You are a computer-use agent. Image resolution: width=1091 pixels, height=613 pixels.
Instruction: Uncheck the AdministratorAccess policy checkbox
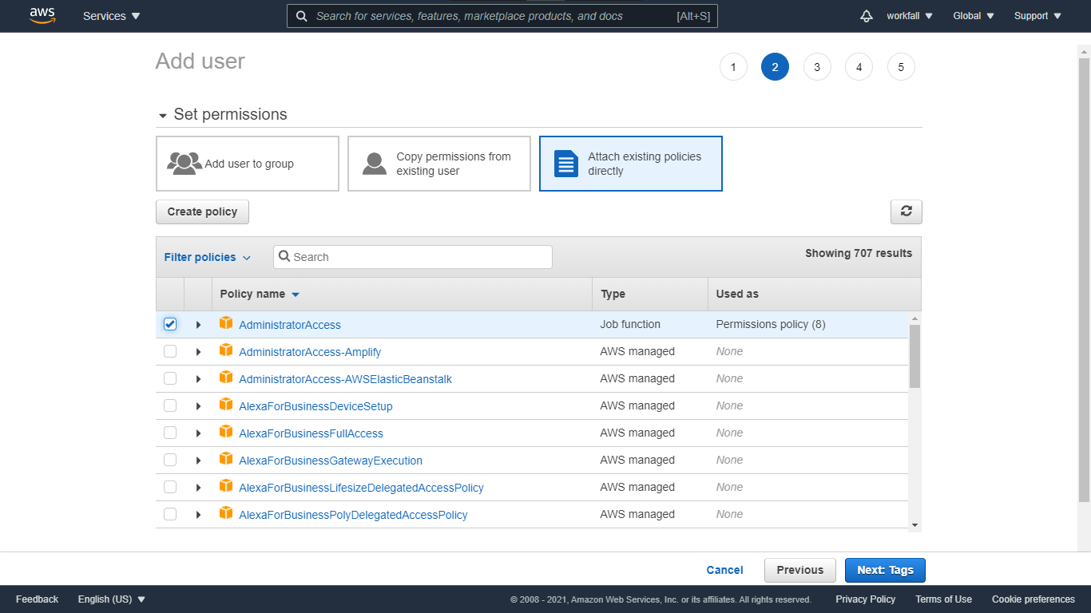pyautogui.click(x=170, y=324)
